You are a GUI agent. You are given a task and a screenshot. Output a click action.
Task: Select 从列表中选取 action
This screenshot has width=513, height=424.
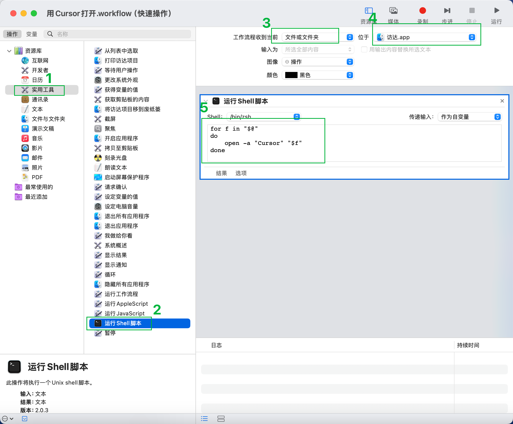121,51
